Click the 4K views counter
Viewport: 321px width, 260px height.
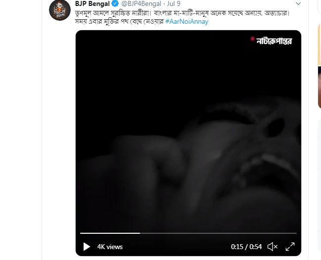click(110, 247)
